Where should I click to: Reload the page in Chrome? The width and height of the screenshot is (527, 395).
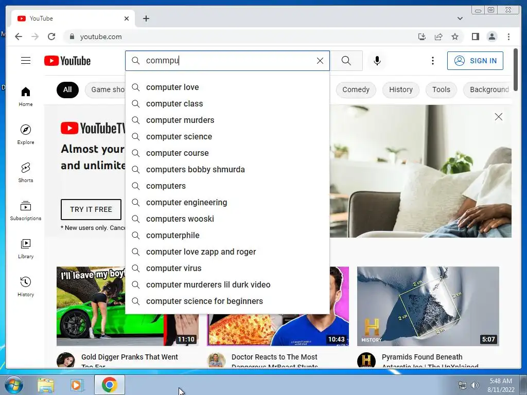click(x=51, y=37)
